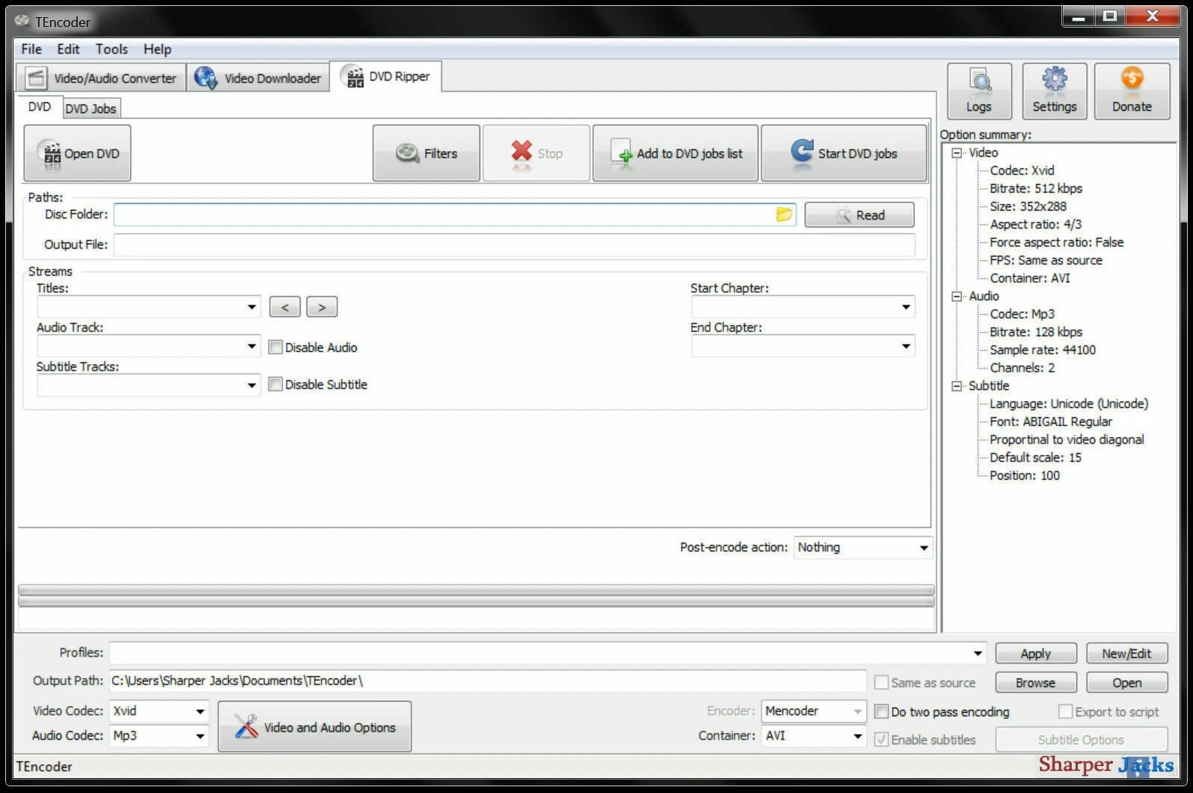1193x793 pixels.
Task: Click the Output Path text field
Action: click(x=488, y=681)
